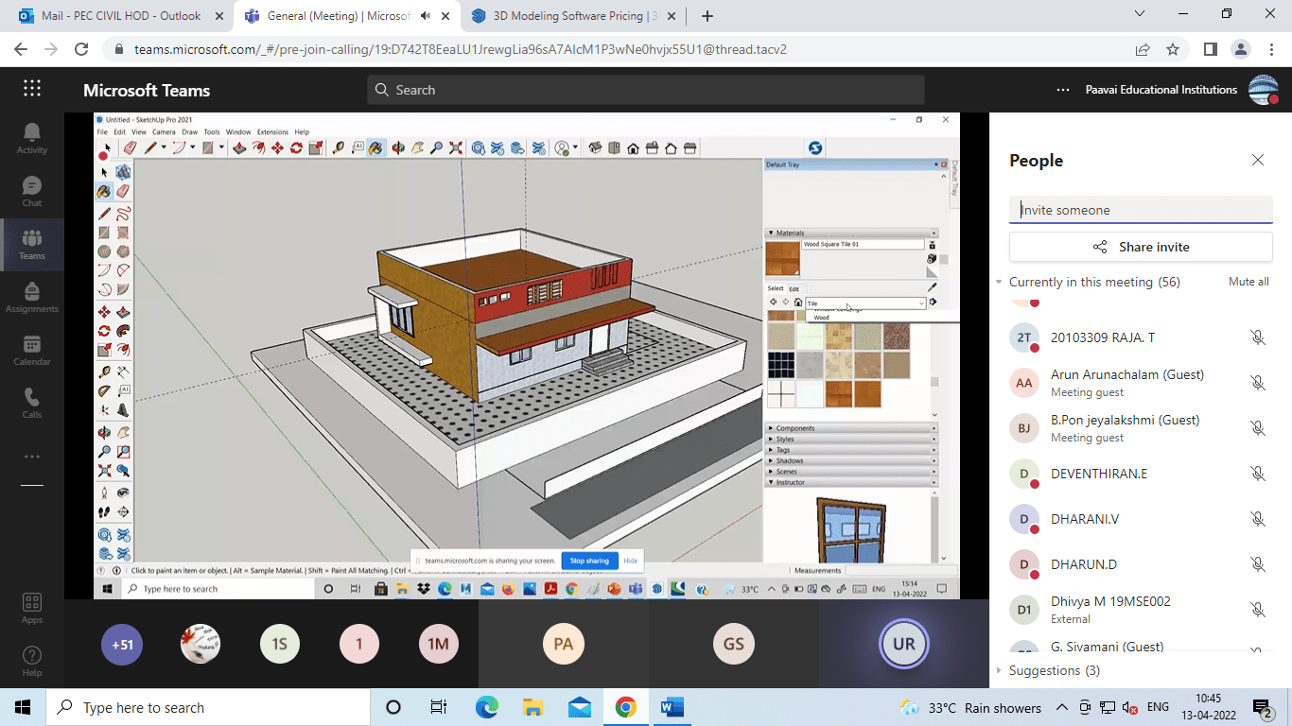Open Help in the Teams sidebar

tap(32, 661)
